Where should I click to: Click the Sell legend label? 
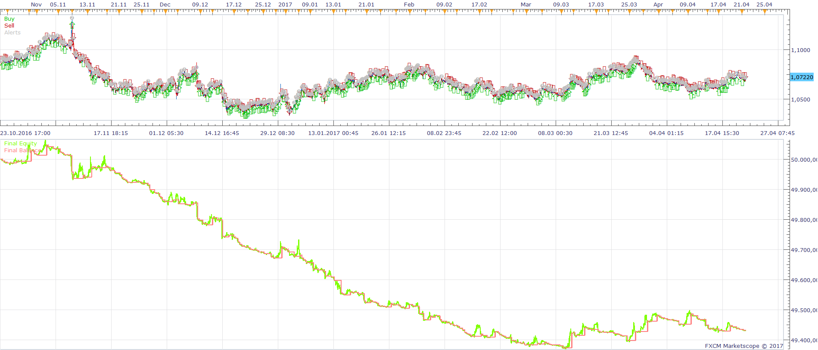coord(9,26)
